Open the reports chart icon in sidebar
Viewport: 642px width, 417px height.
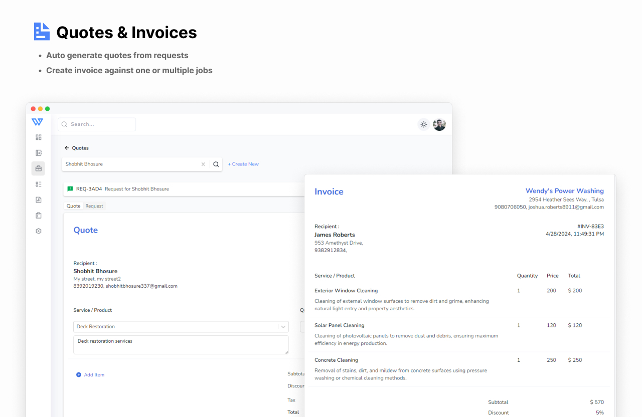[x=39, y=199]
